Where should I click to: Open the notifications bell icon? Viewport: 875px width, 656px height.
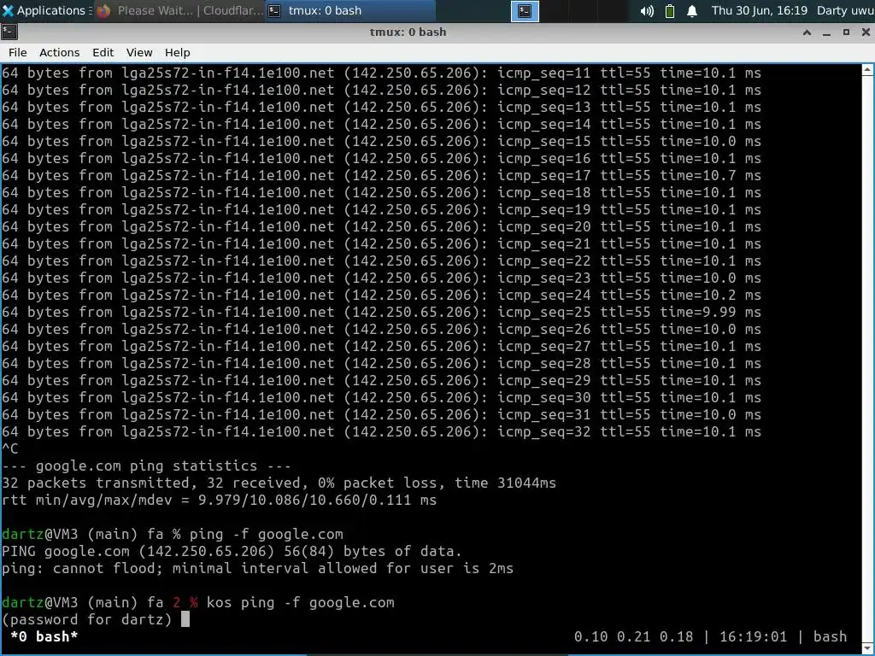[x=692, y=10]
